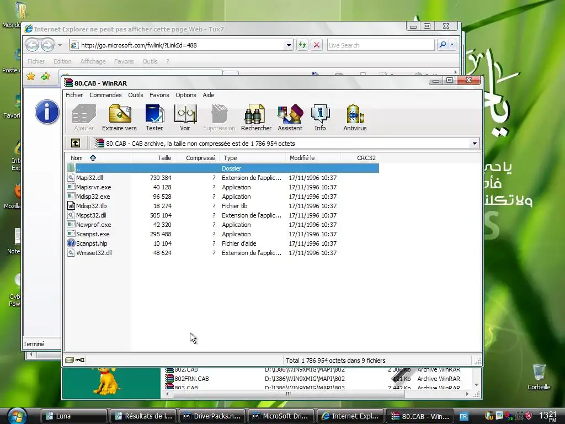Screen dimensions: 565x424
Task: Open Corbeille on the desktop
Action: [539, 377]
